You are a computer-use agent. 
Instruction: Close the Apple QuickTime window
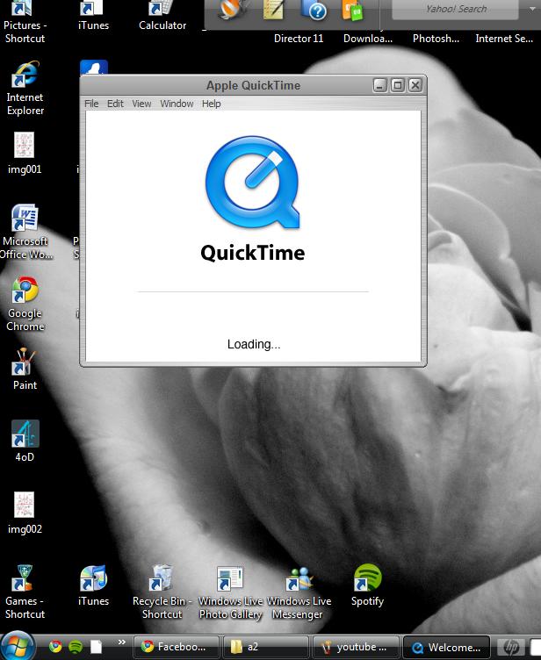tap(415, 85)
